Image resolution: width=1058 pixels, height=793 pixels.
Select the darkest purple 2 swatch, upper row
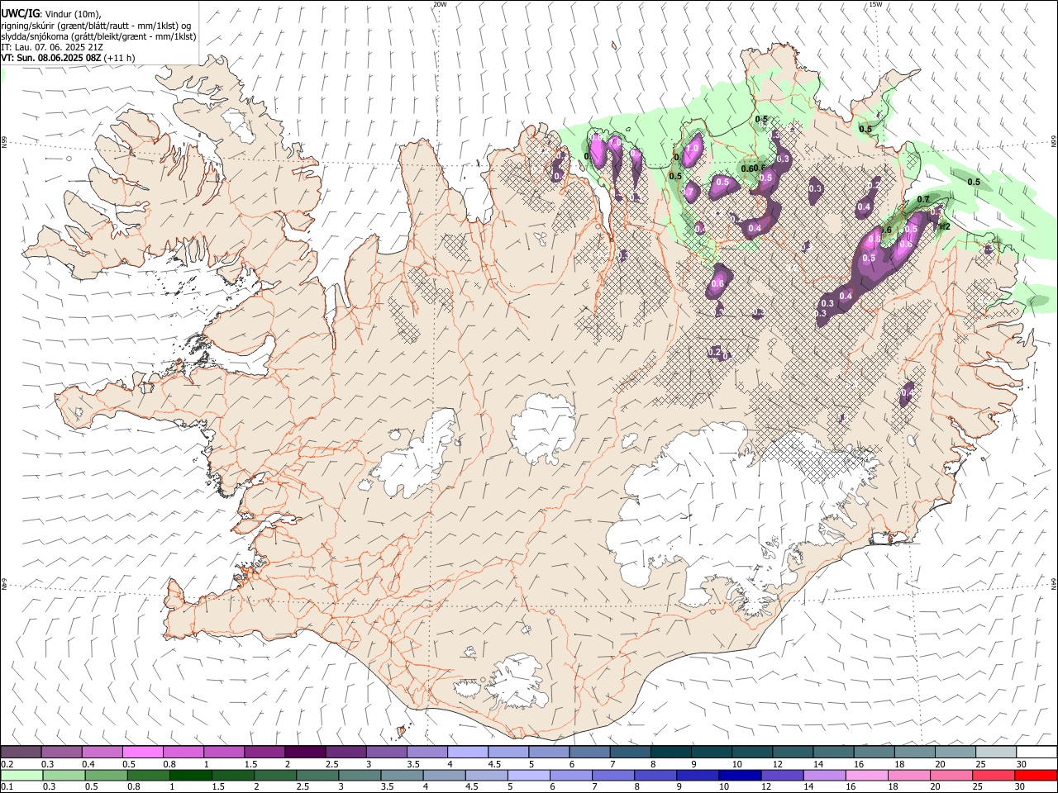tap(305, 752)
